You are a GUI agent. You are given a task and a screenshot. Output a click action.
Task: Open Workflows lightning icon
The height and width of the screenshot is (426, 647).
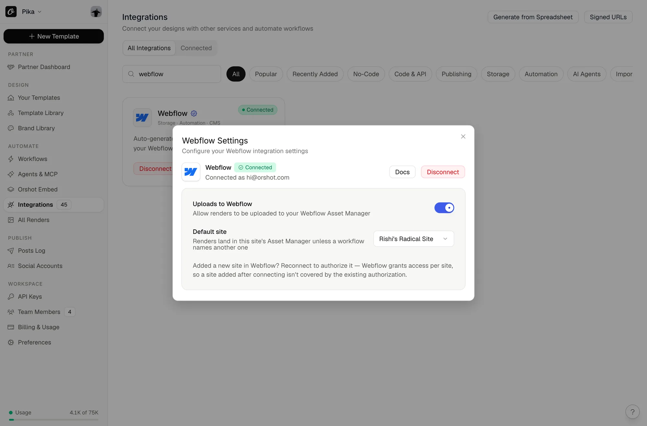click(x=11, y=159)
